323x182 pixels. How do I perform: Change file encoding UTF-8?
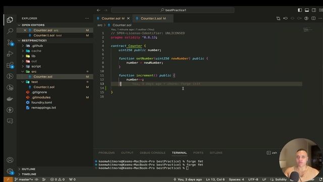point(253,179)
